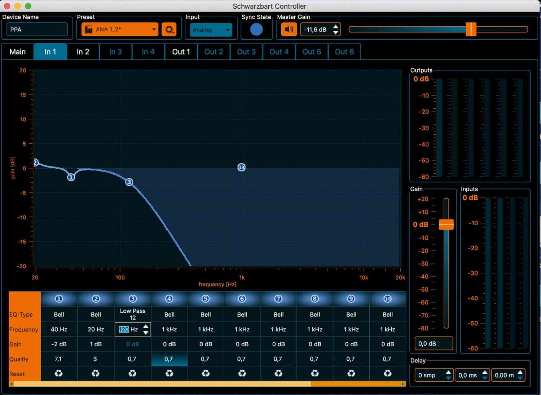The width and height of the screenshot is (541, 395).
Task: Select band 2 quality 3 cell
Action: 96,359
